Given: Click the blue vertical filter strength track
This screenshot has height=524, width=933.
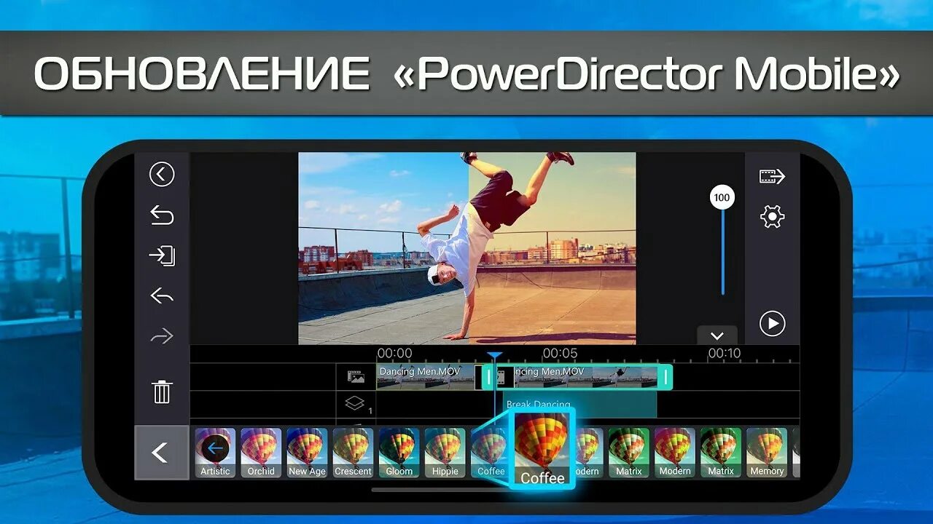Looking at the screenshot, I should tap(722, 251).
